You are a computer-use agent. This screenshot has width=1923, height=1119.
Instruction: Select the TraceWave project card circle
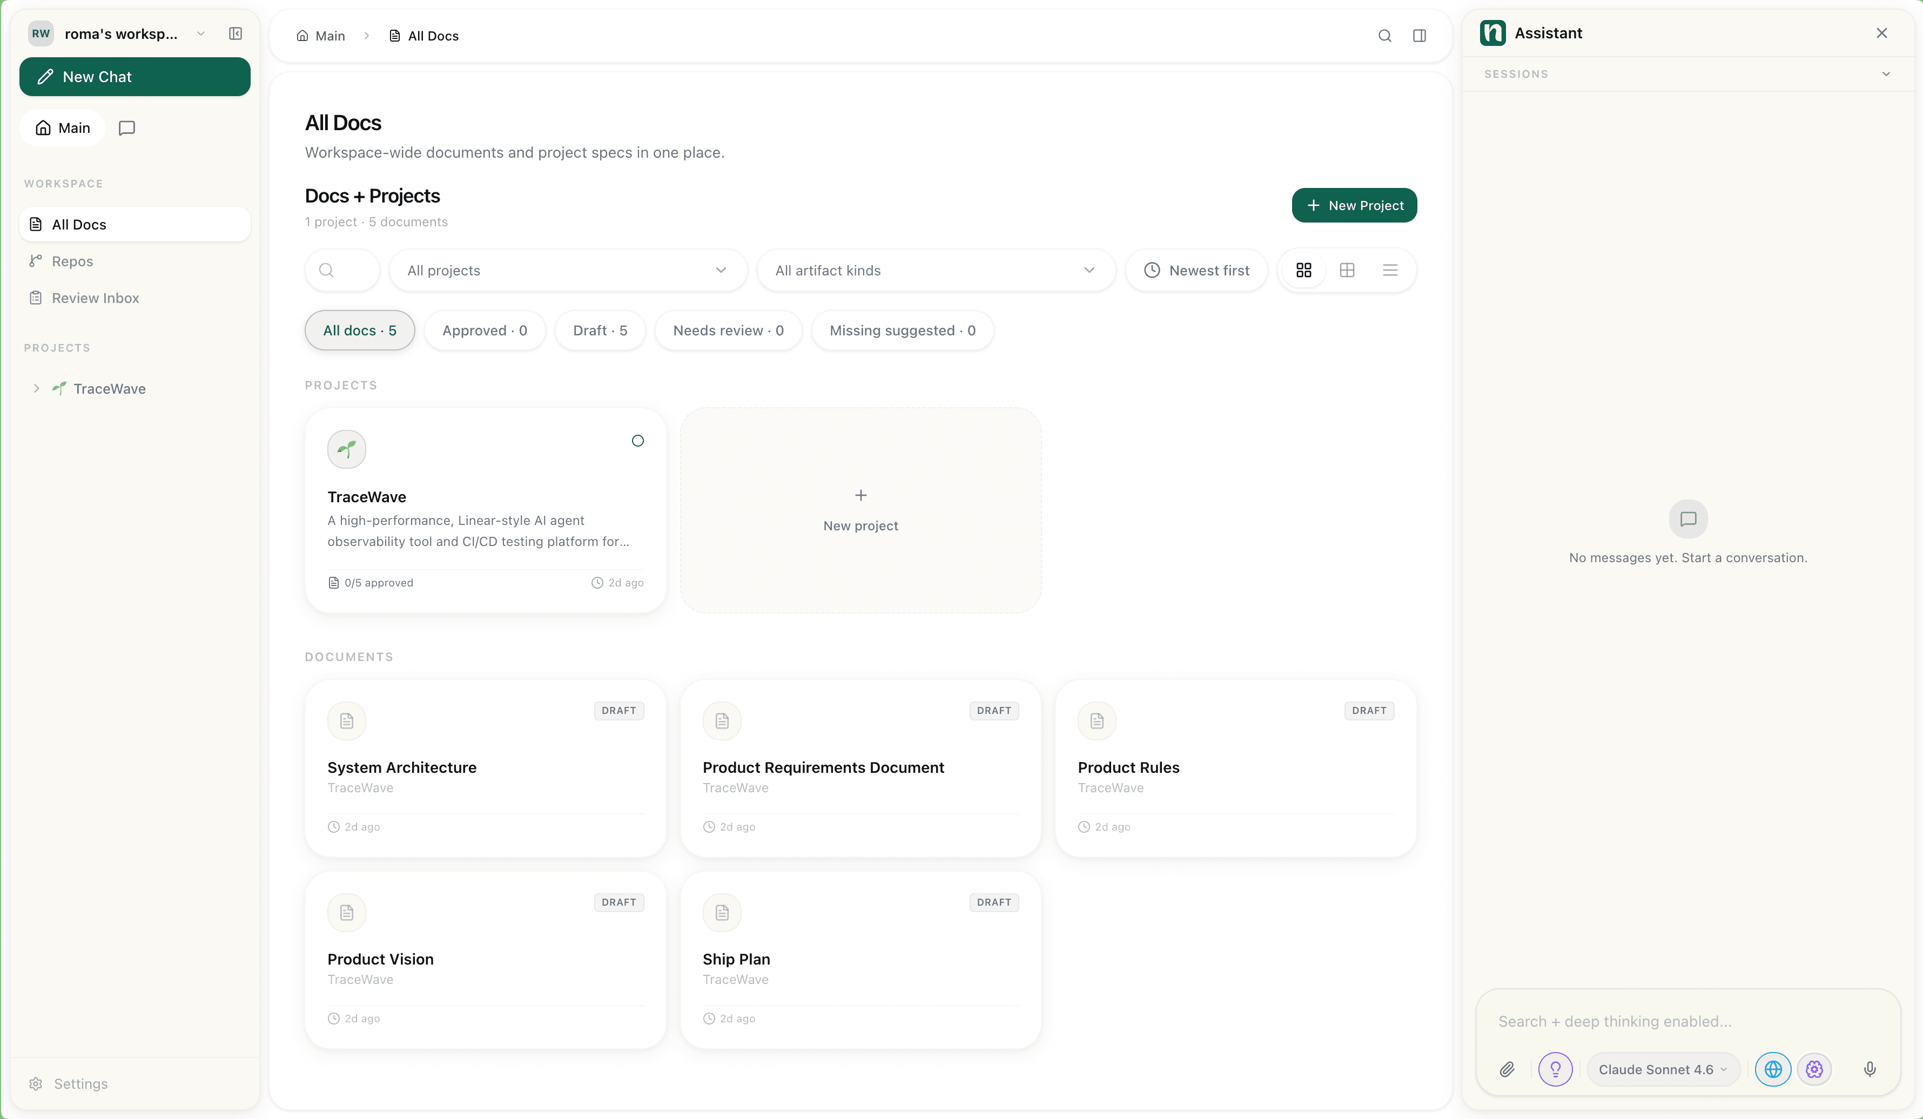click(638, 440)
